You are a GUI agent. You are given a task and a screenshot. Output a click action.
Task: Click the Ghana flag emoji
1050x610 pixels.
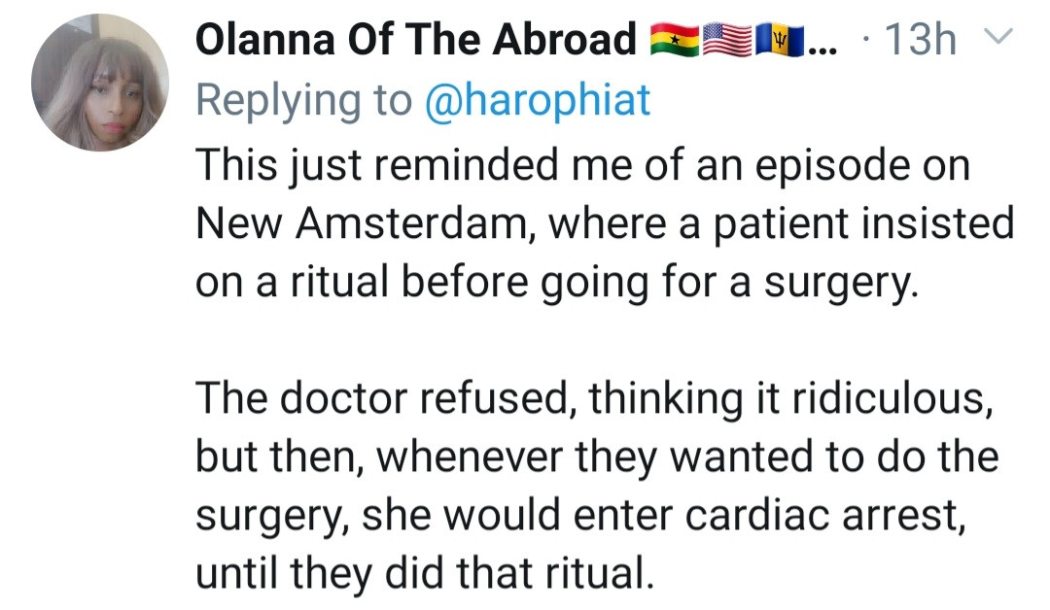675,40
